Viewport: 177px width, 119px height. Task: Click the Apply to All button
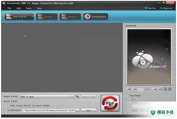point(88,97)
